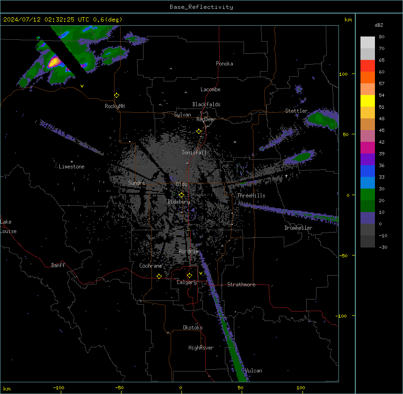Click the green echo east of Stettler
403x394 pixels.
[x=321, y=119]
